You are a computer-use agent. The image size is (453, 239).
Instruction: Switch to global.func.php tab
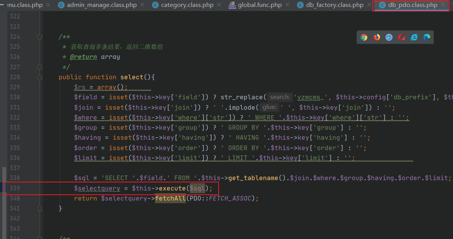pos(260,5)
